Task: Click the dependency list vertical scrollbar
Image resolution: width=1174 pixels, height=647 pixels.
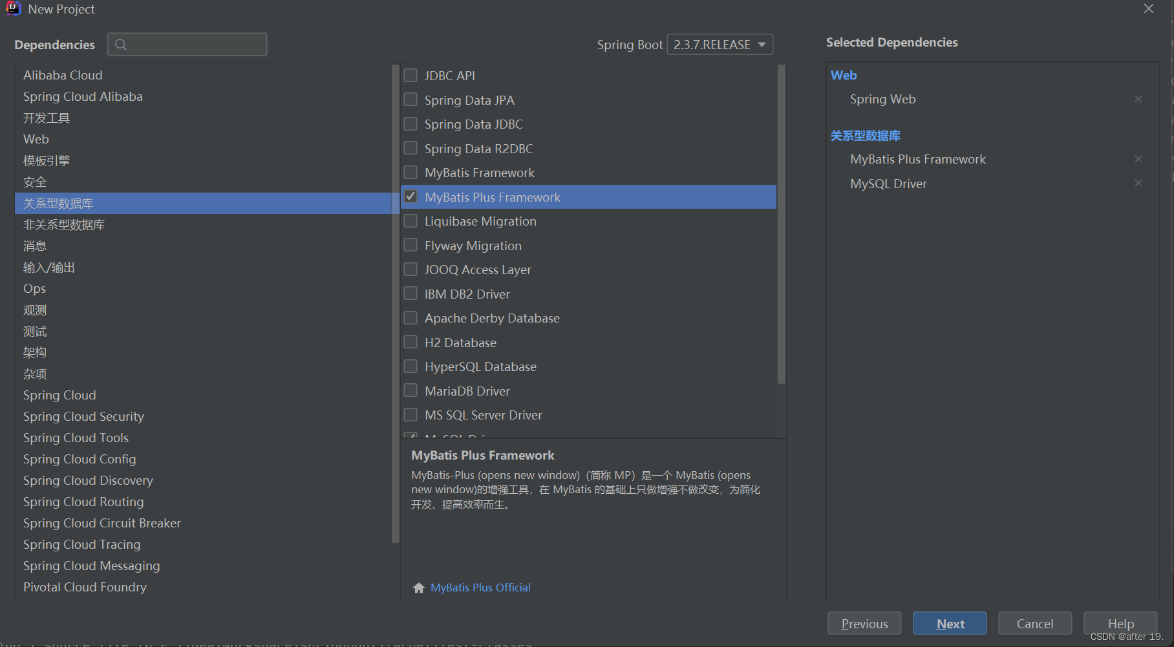Action: pos(781,224)
